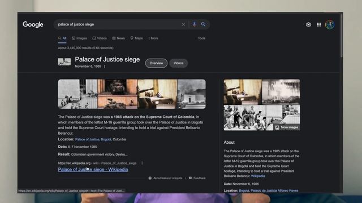Start voice search with microphone icon

[x=195, y=24]
